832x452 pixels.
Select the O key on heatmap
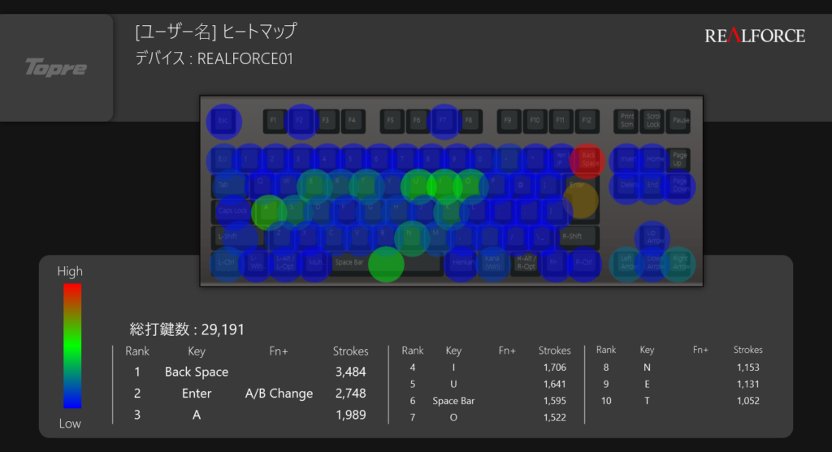[x=470, y=186]
